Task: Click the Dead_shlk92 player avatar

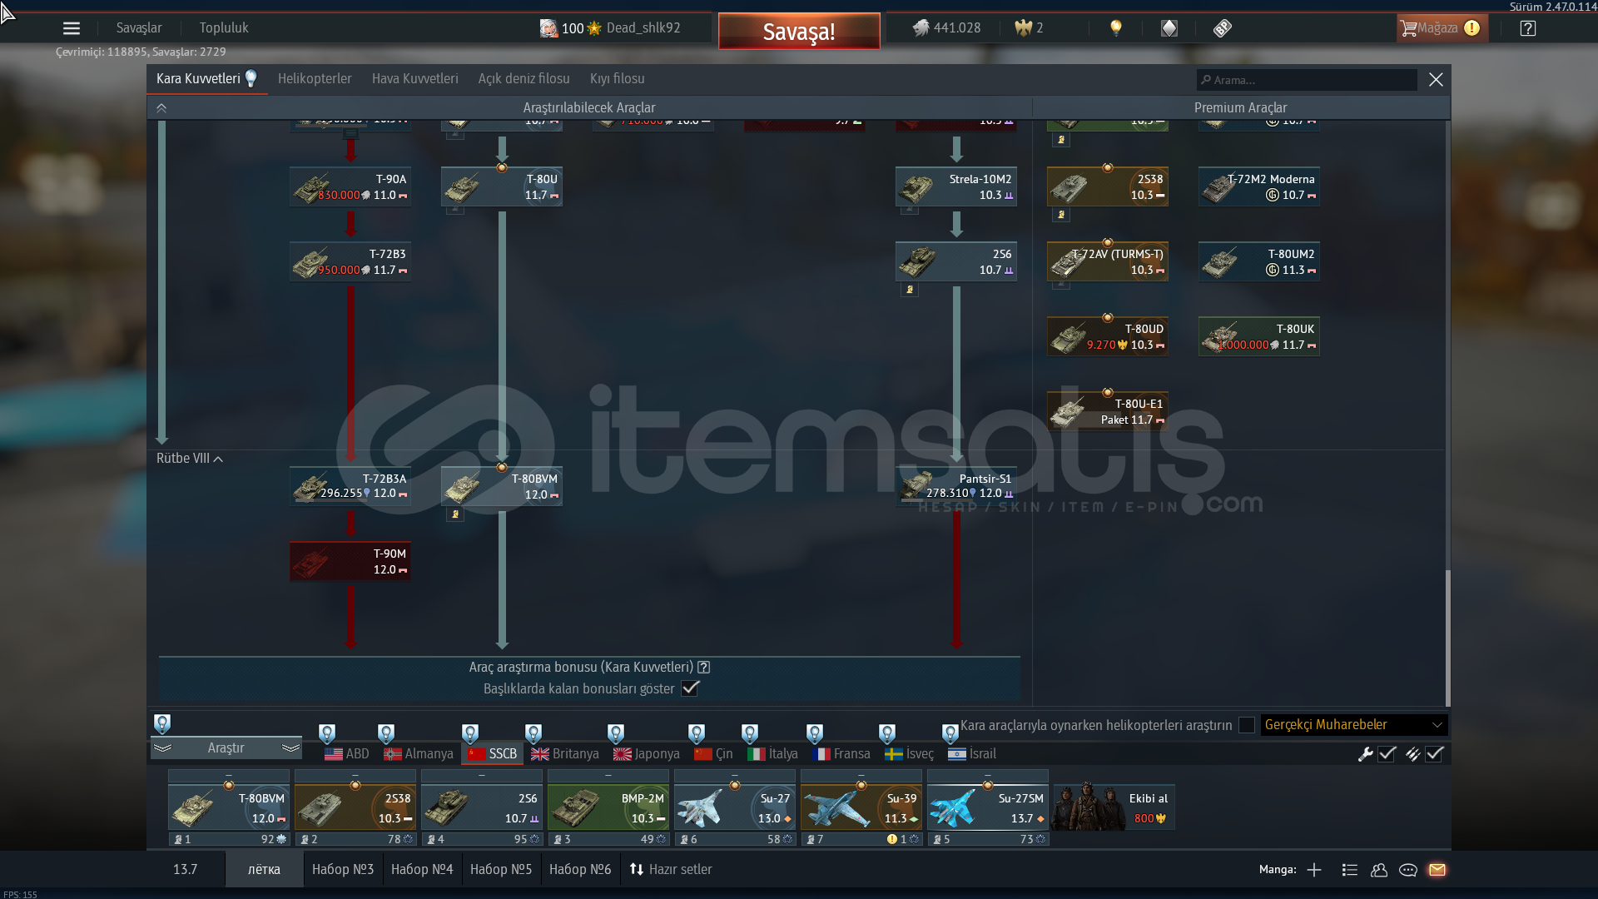Action: click(548, 28)
